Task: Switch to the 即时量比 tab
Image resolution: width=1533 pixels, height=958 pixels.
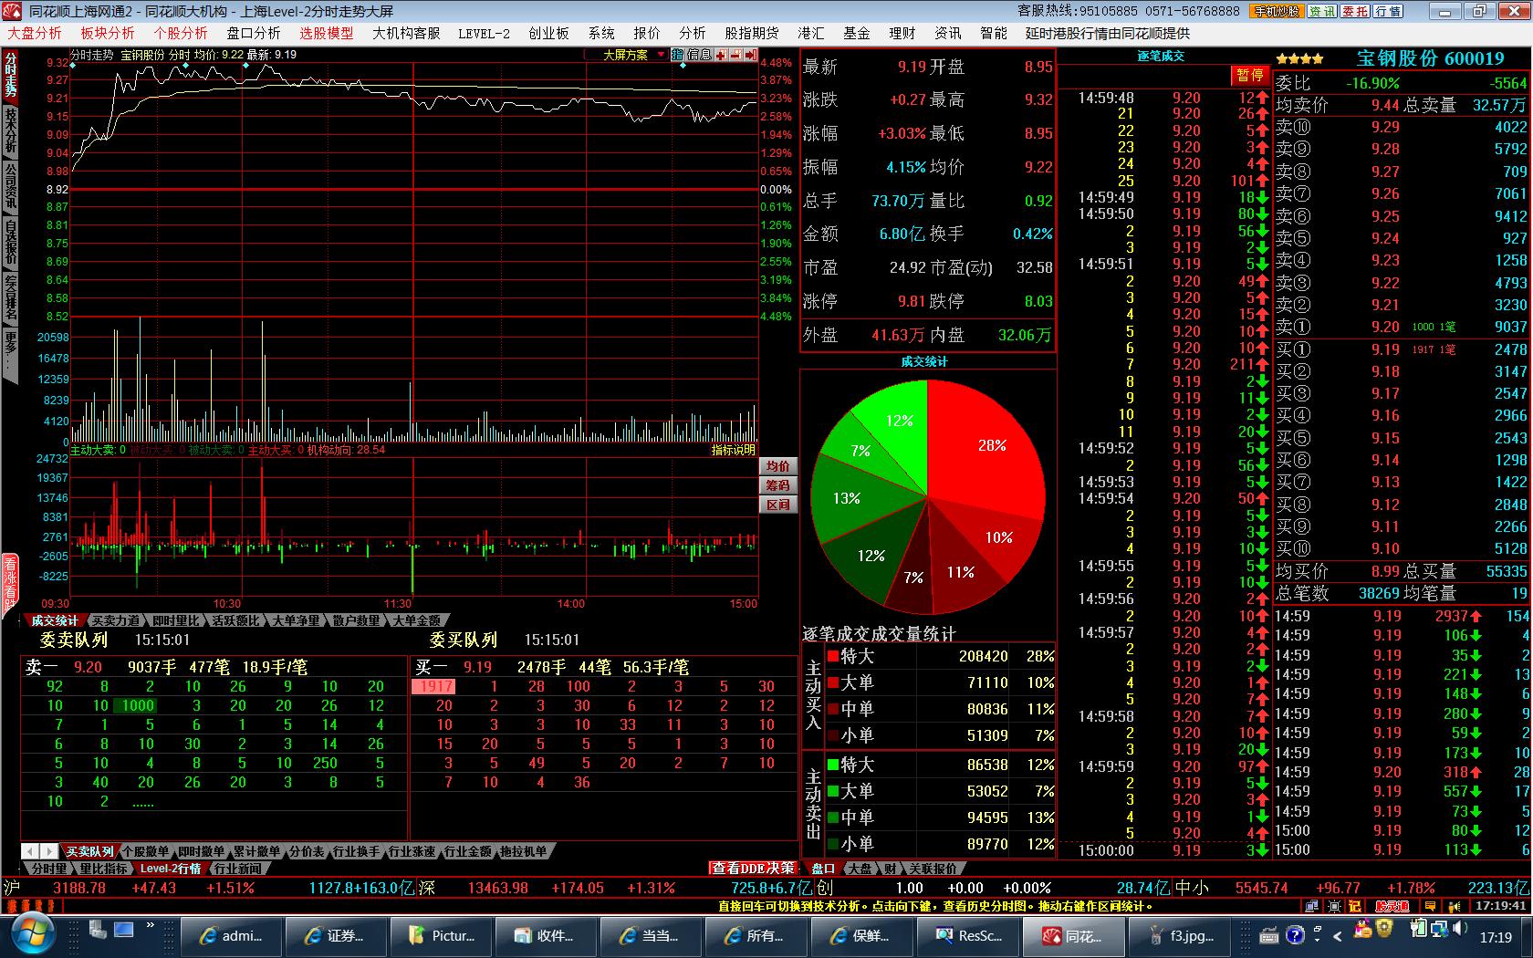Action: point(176,620)
